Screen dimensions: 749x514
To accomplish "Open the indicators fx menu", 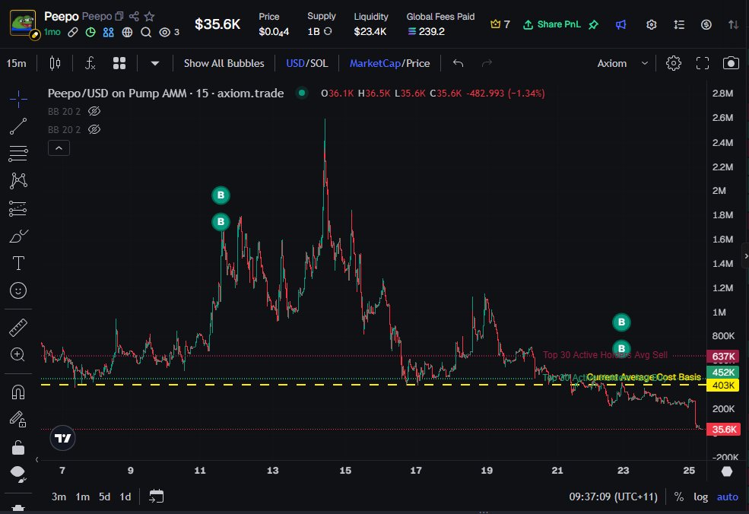I will (90, 63).
